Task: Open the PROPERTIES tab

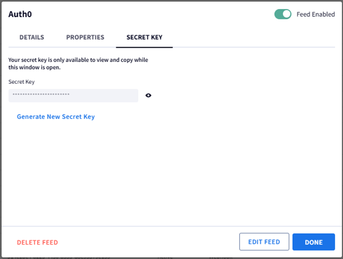Action: point(85,37)
